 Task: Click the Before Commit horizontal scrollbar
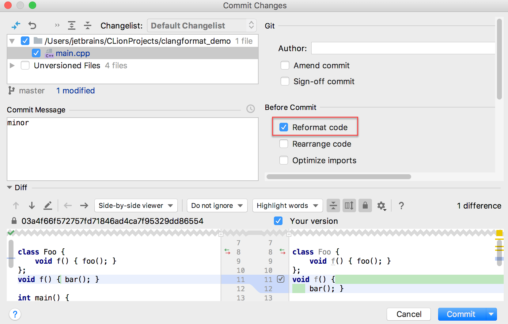coord(339,177)
